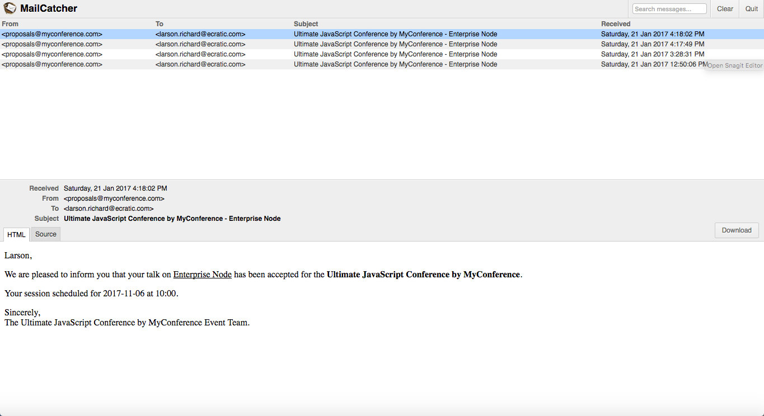The width and height of the screenshot is (764, 416).
Task: Switch to the HTML tab
Action: coord(16,235)
